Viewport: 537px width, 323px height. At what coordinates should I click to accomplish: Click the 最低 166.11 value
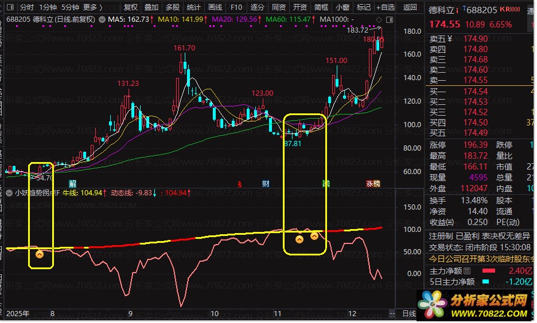(x=476, y=167)
